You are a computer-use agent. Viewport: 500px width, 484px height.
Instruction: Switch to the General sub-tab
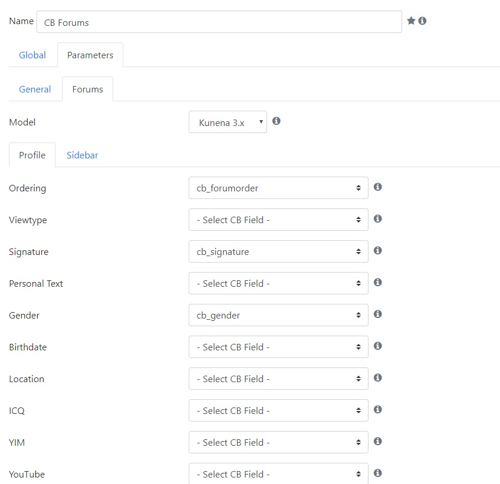[35, 89]
